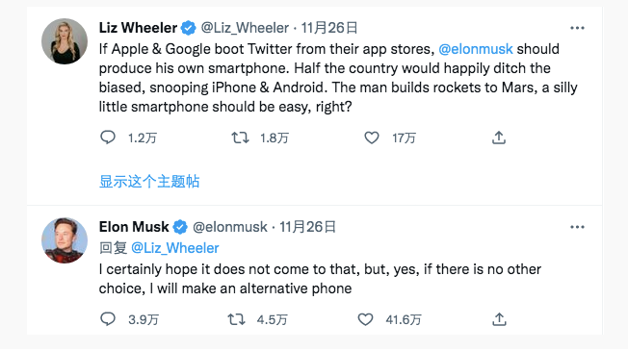View Elon Musk's profile picture
This screenshot has width=628, height=351.
click(x=65, y=240)
